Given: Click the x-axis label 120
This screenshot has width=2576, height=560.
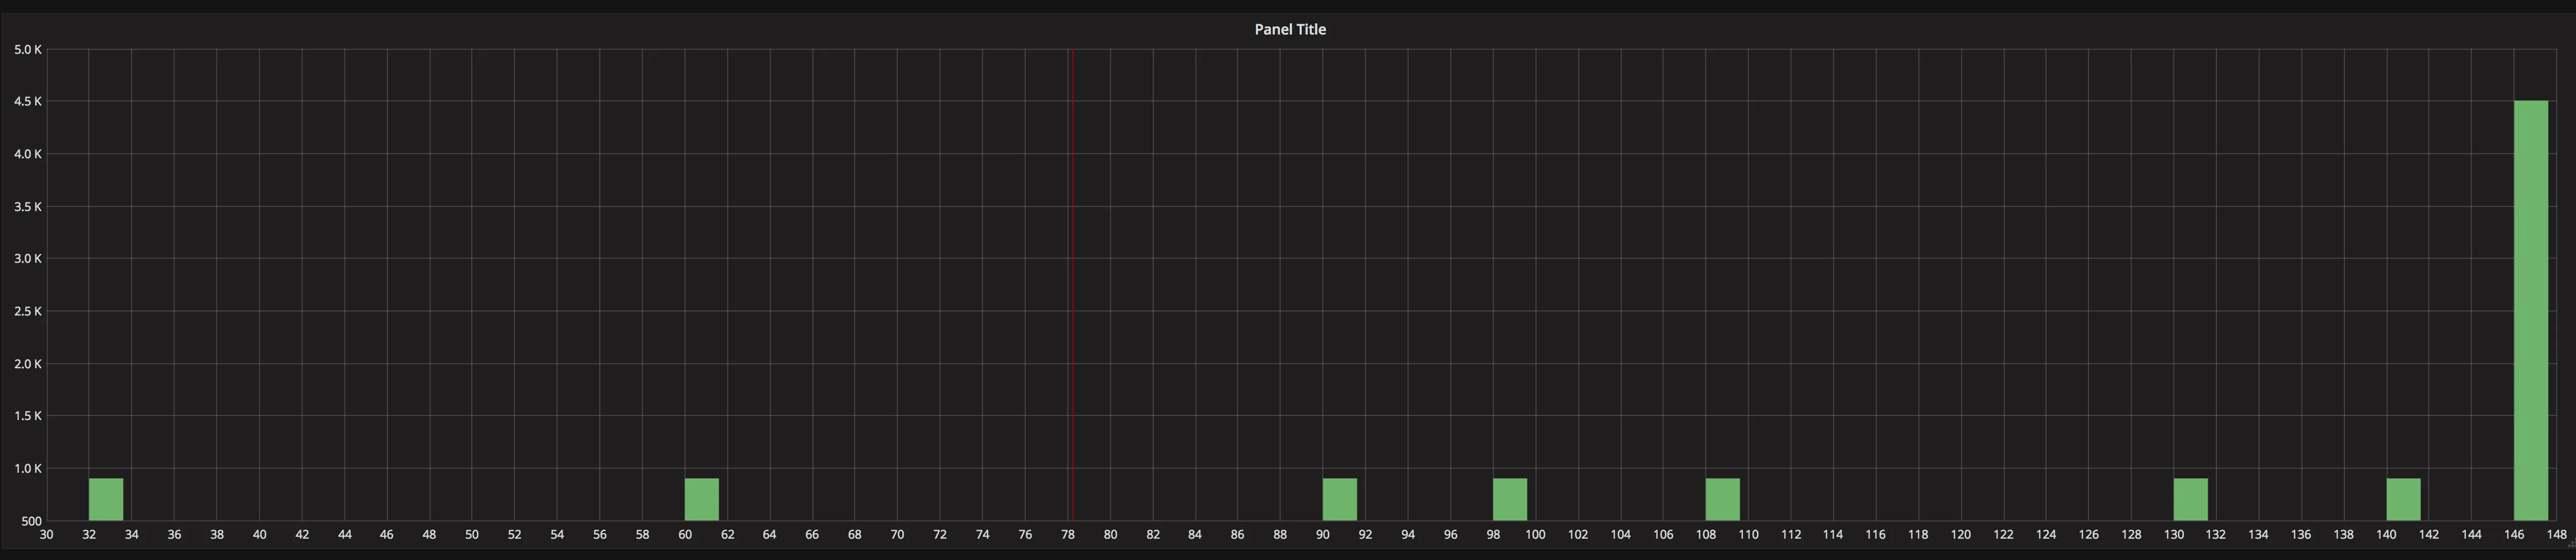Looking at the screenshot, I should pyautogui.click(x=1960, y=535).
